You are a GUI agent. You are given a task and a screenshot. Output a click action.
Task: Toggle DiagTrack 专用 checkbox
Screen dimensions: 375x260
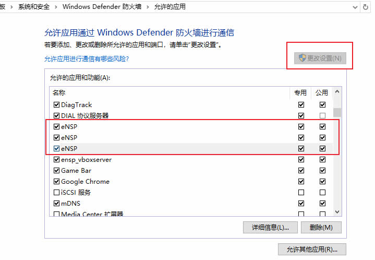(x=301, y=104)
